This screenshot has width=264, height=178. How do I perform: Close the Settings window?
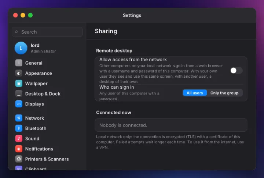click(x=15, y=15)
